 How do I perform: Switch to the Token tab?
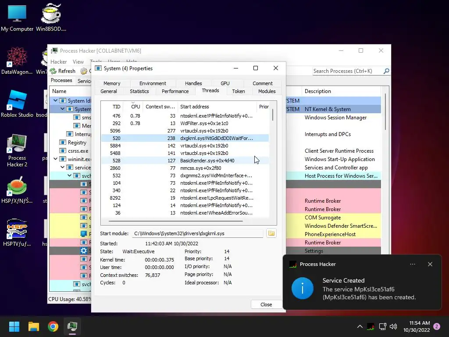(x=238, y=91)
